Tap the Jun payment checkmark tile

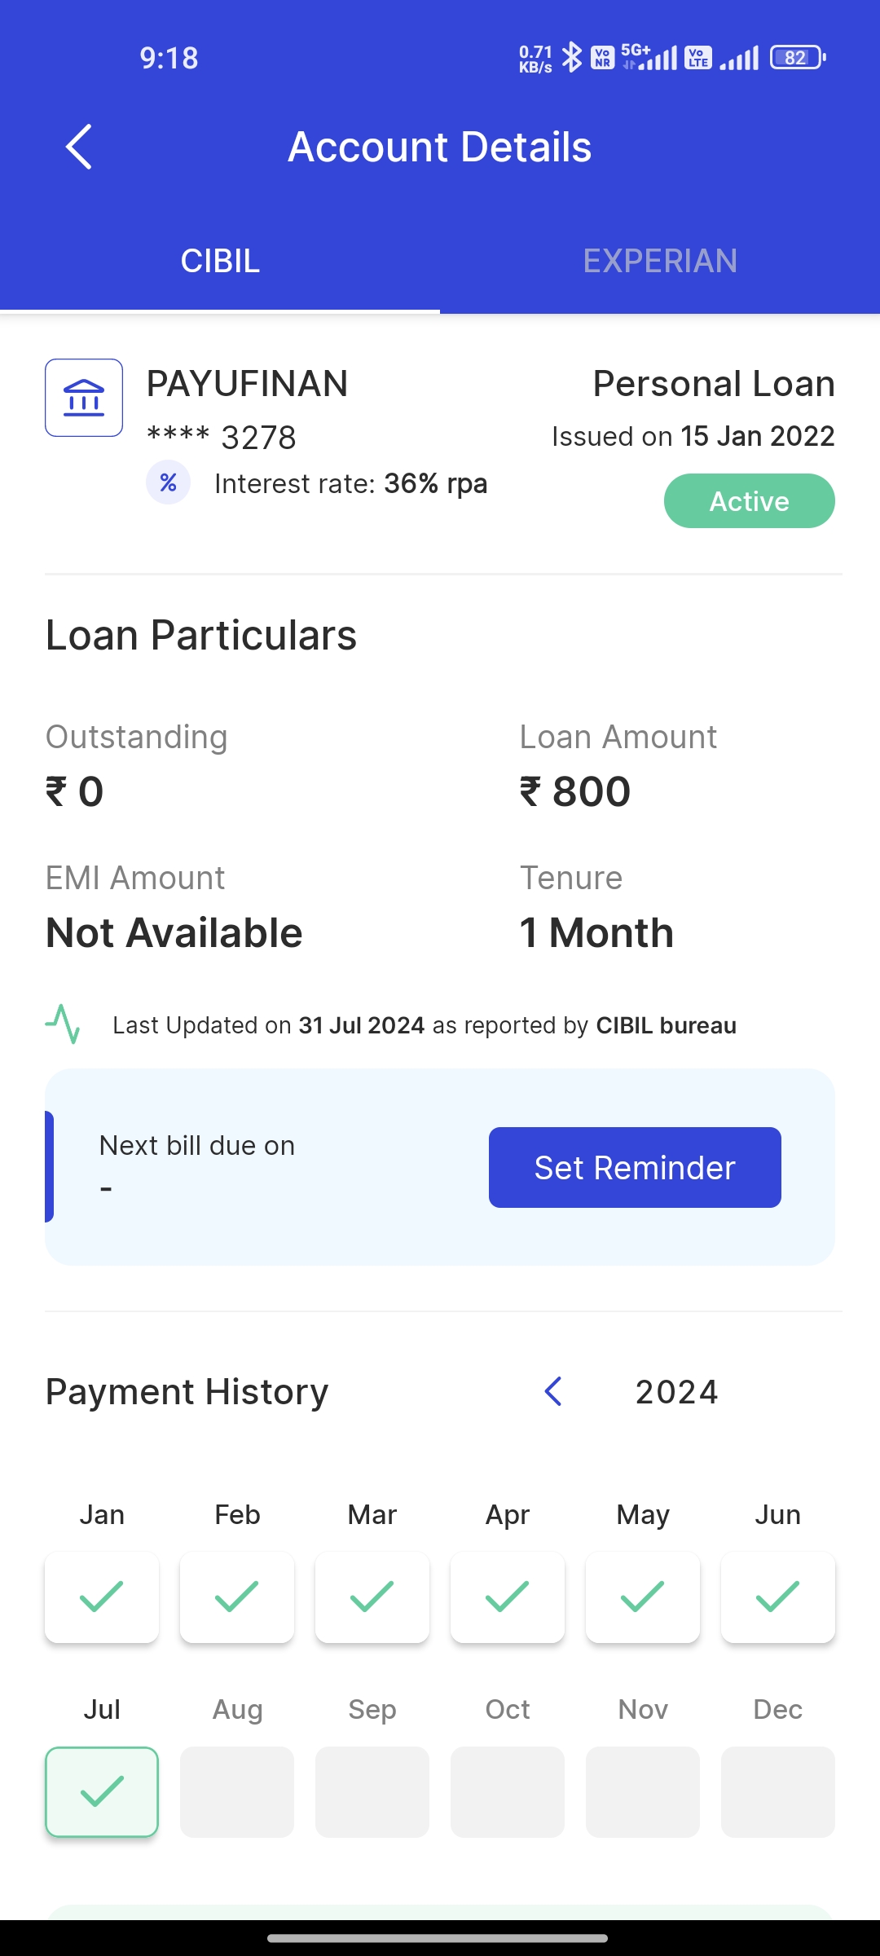[778, 1597]
